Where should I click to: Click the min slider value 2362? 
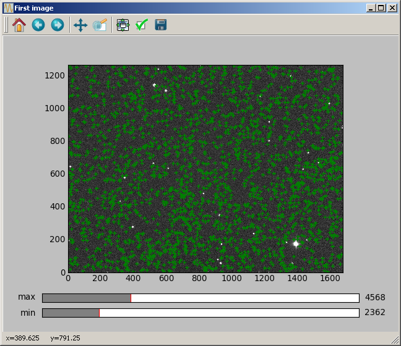(x=375, y=312)
